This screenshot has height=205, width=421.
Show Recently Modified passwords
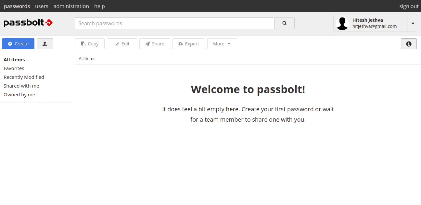tap(24, 77)
